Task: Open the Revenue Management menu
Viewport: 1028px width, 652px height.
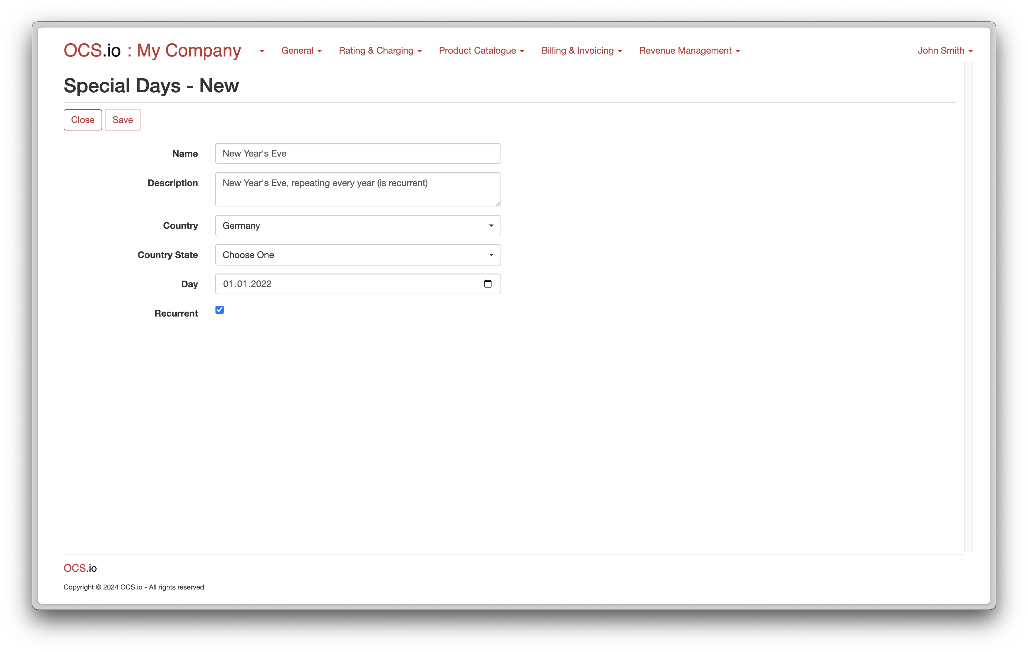Action: pyautogui.click(x=689, y=50)
